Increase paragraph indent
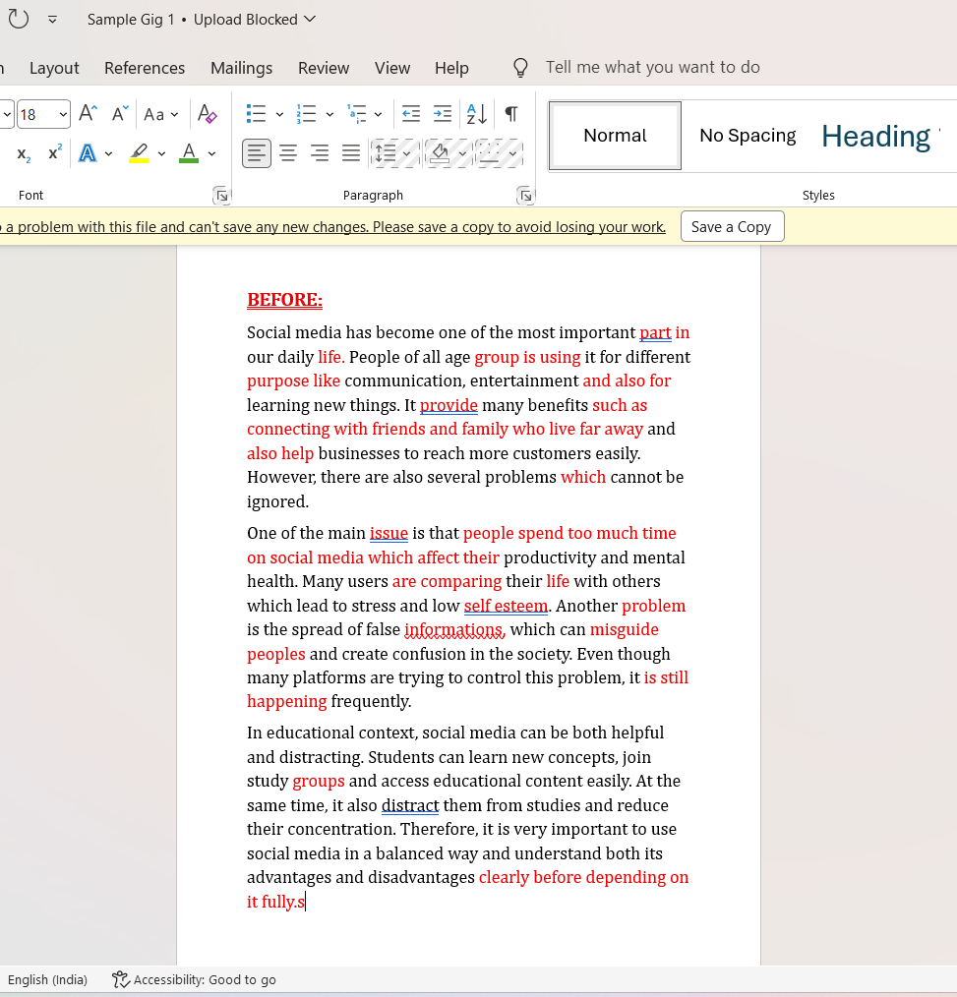957x997 pixels. point(442,114)
